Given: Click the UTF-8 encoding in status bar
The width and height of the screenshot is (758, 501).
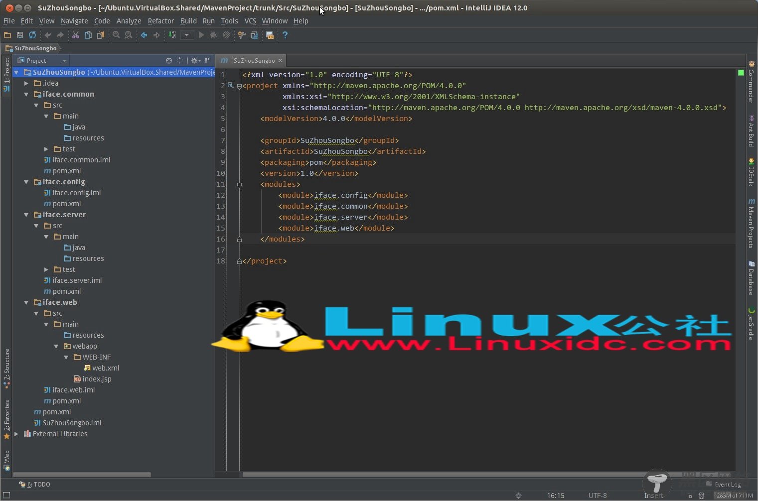Looking at the screenshot, I should (598, 496).
